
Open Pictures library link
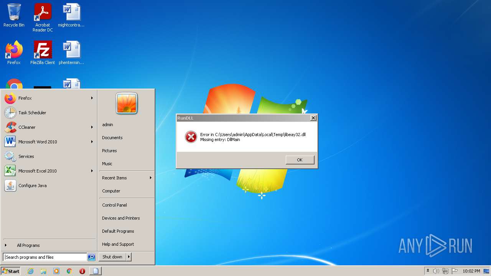[x=109, y=151]
